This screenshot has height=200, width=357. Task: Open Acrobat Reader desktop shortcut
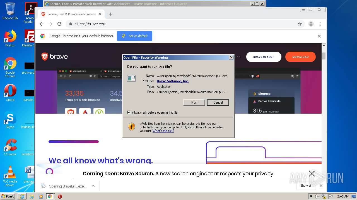point(29,13)
